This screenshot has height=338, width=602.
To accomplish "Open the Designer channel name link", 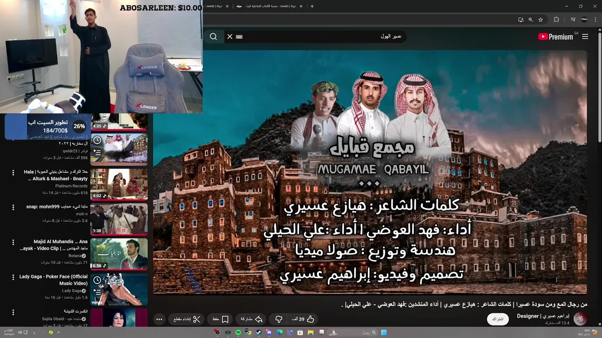I will (543, 316).
